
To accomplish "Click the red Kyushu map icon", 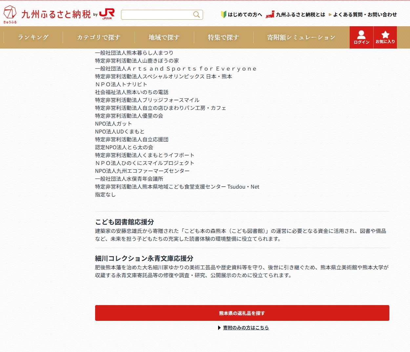I will point(270,14).
